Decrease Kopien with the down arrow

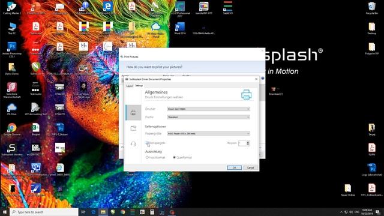[248, 145]
